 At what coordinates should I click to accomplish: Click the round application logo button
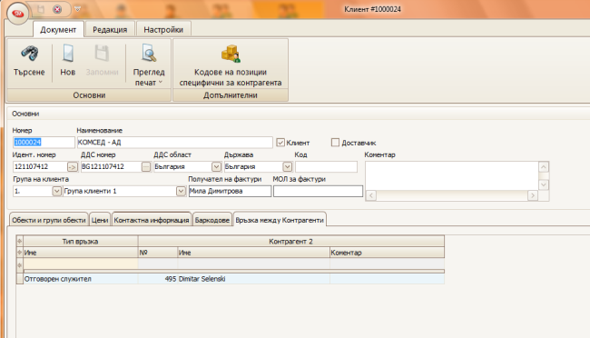17,14
